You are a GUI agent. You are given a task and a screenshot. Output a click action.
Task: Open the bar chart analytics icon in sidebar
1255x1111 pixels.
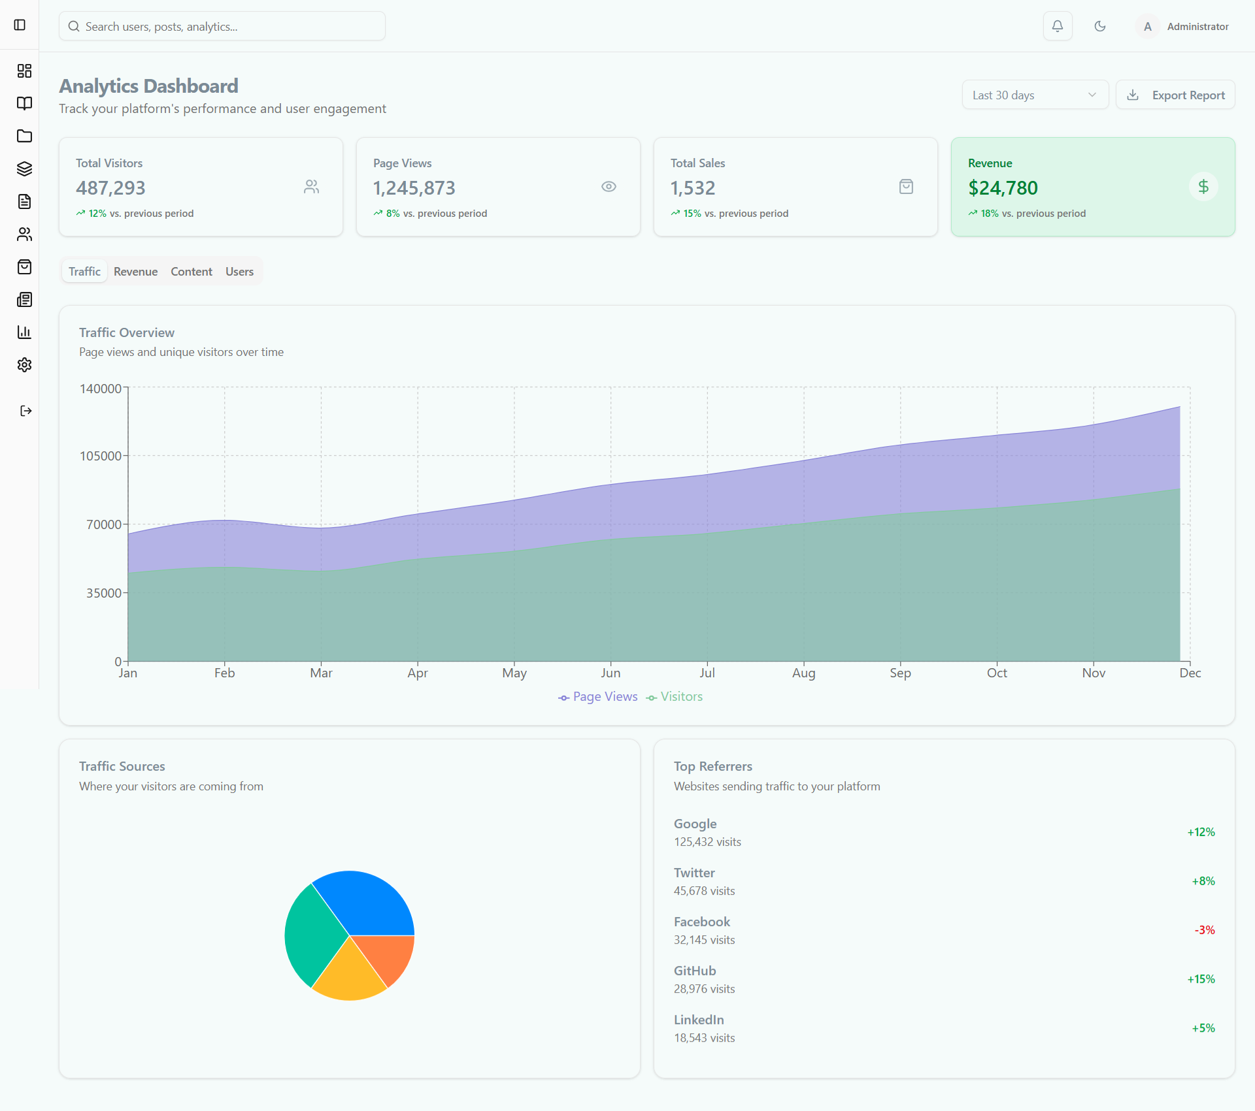pos(24,332)
